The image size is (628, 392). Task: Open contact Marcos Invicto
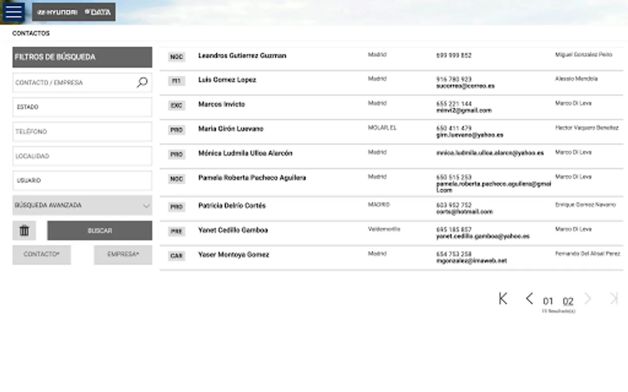tap(222, 104)
